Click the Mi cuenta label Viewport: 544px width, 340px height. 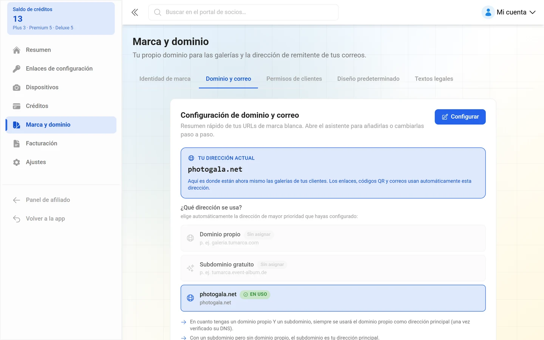coord(512,12)
